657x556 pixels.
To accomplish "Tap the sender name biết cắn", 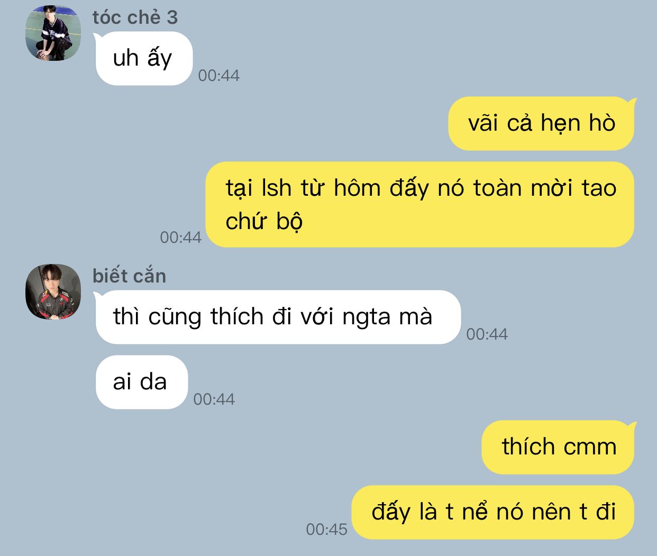I will pos(130,276).
